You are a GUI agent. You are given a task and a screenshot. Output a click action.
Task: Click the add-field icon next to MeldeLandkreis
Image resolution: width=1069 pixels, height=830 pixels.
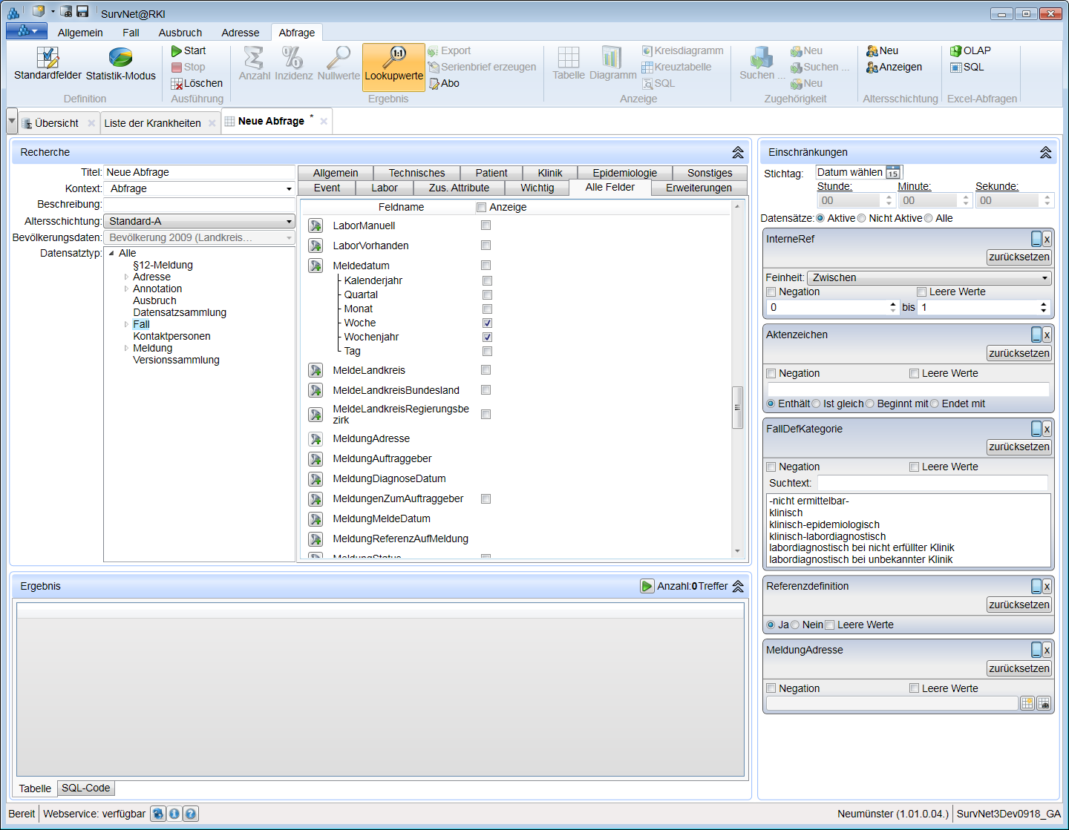[x=316, y=370]
